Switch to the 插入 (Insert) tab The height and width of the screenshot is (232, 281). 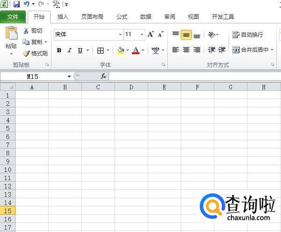[x=63, y=17]
